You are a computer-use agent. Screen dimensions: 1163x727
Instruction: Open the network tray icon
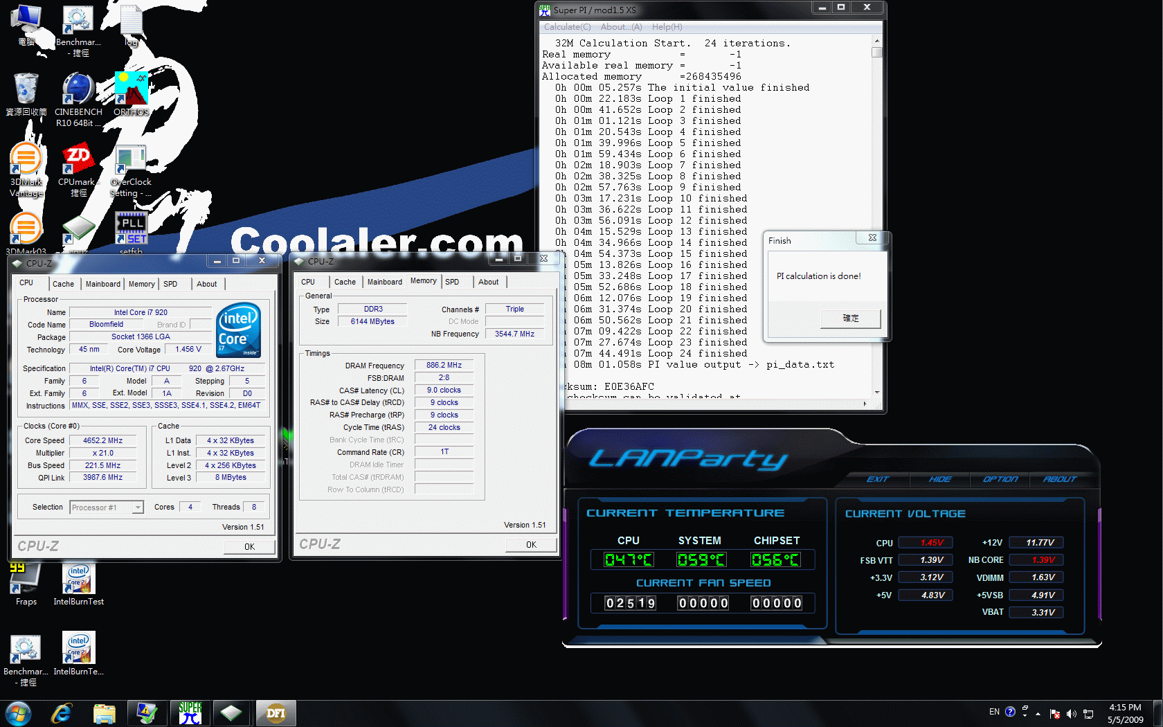coord(1088,713)
